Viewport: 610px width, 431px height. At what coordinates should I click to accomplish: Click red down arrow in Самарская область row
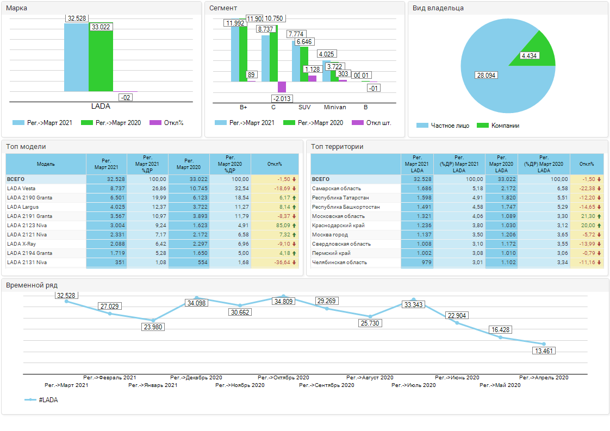pyautogui.click(x=599, y=189)
